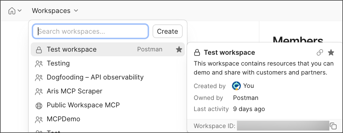Open the Workspaces dropdown menu
Screen dimensions: 343x133
click(x=55, y=11)
